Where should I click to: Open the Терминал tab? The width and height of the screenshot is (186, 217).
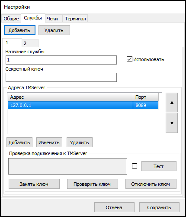coord(75,19)
